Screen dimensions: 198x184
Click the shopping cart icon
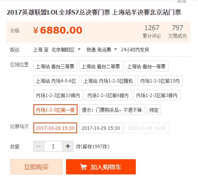click(x=83, y=167)
